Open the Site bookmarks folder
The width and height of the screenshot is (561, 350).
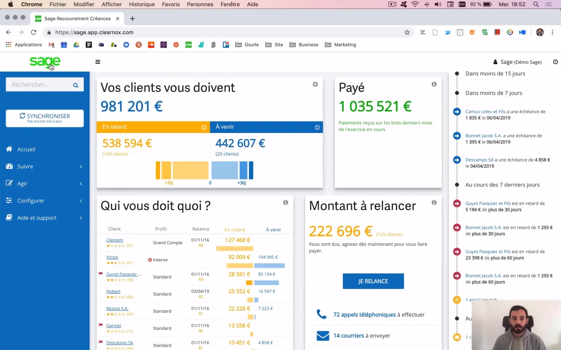[274, 45]
